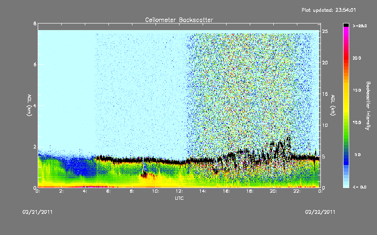The height and width of the screenshot is (235, 377).
Task: Click the "15" kft tick on right axis
Action: click(325, 94)
